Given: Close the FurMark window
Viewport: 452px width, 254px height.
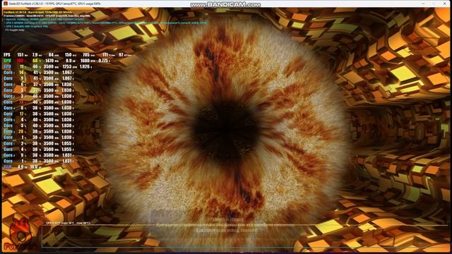Looking at the screenshot, I should click(444, 4).
